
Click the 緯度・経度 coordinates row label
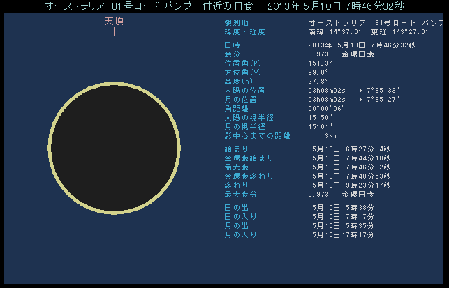240,32
